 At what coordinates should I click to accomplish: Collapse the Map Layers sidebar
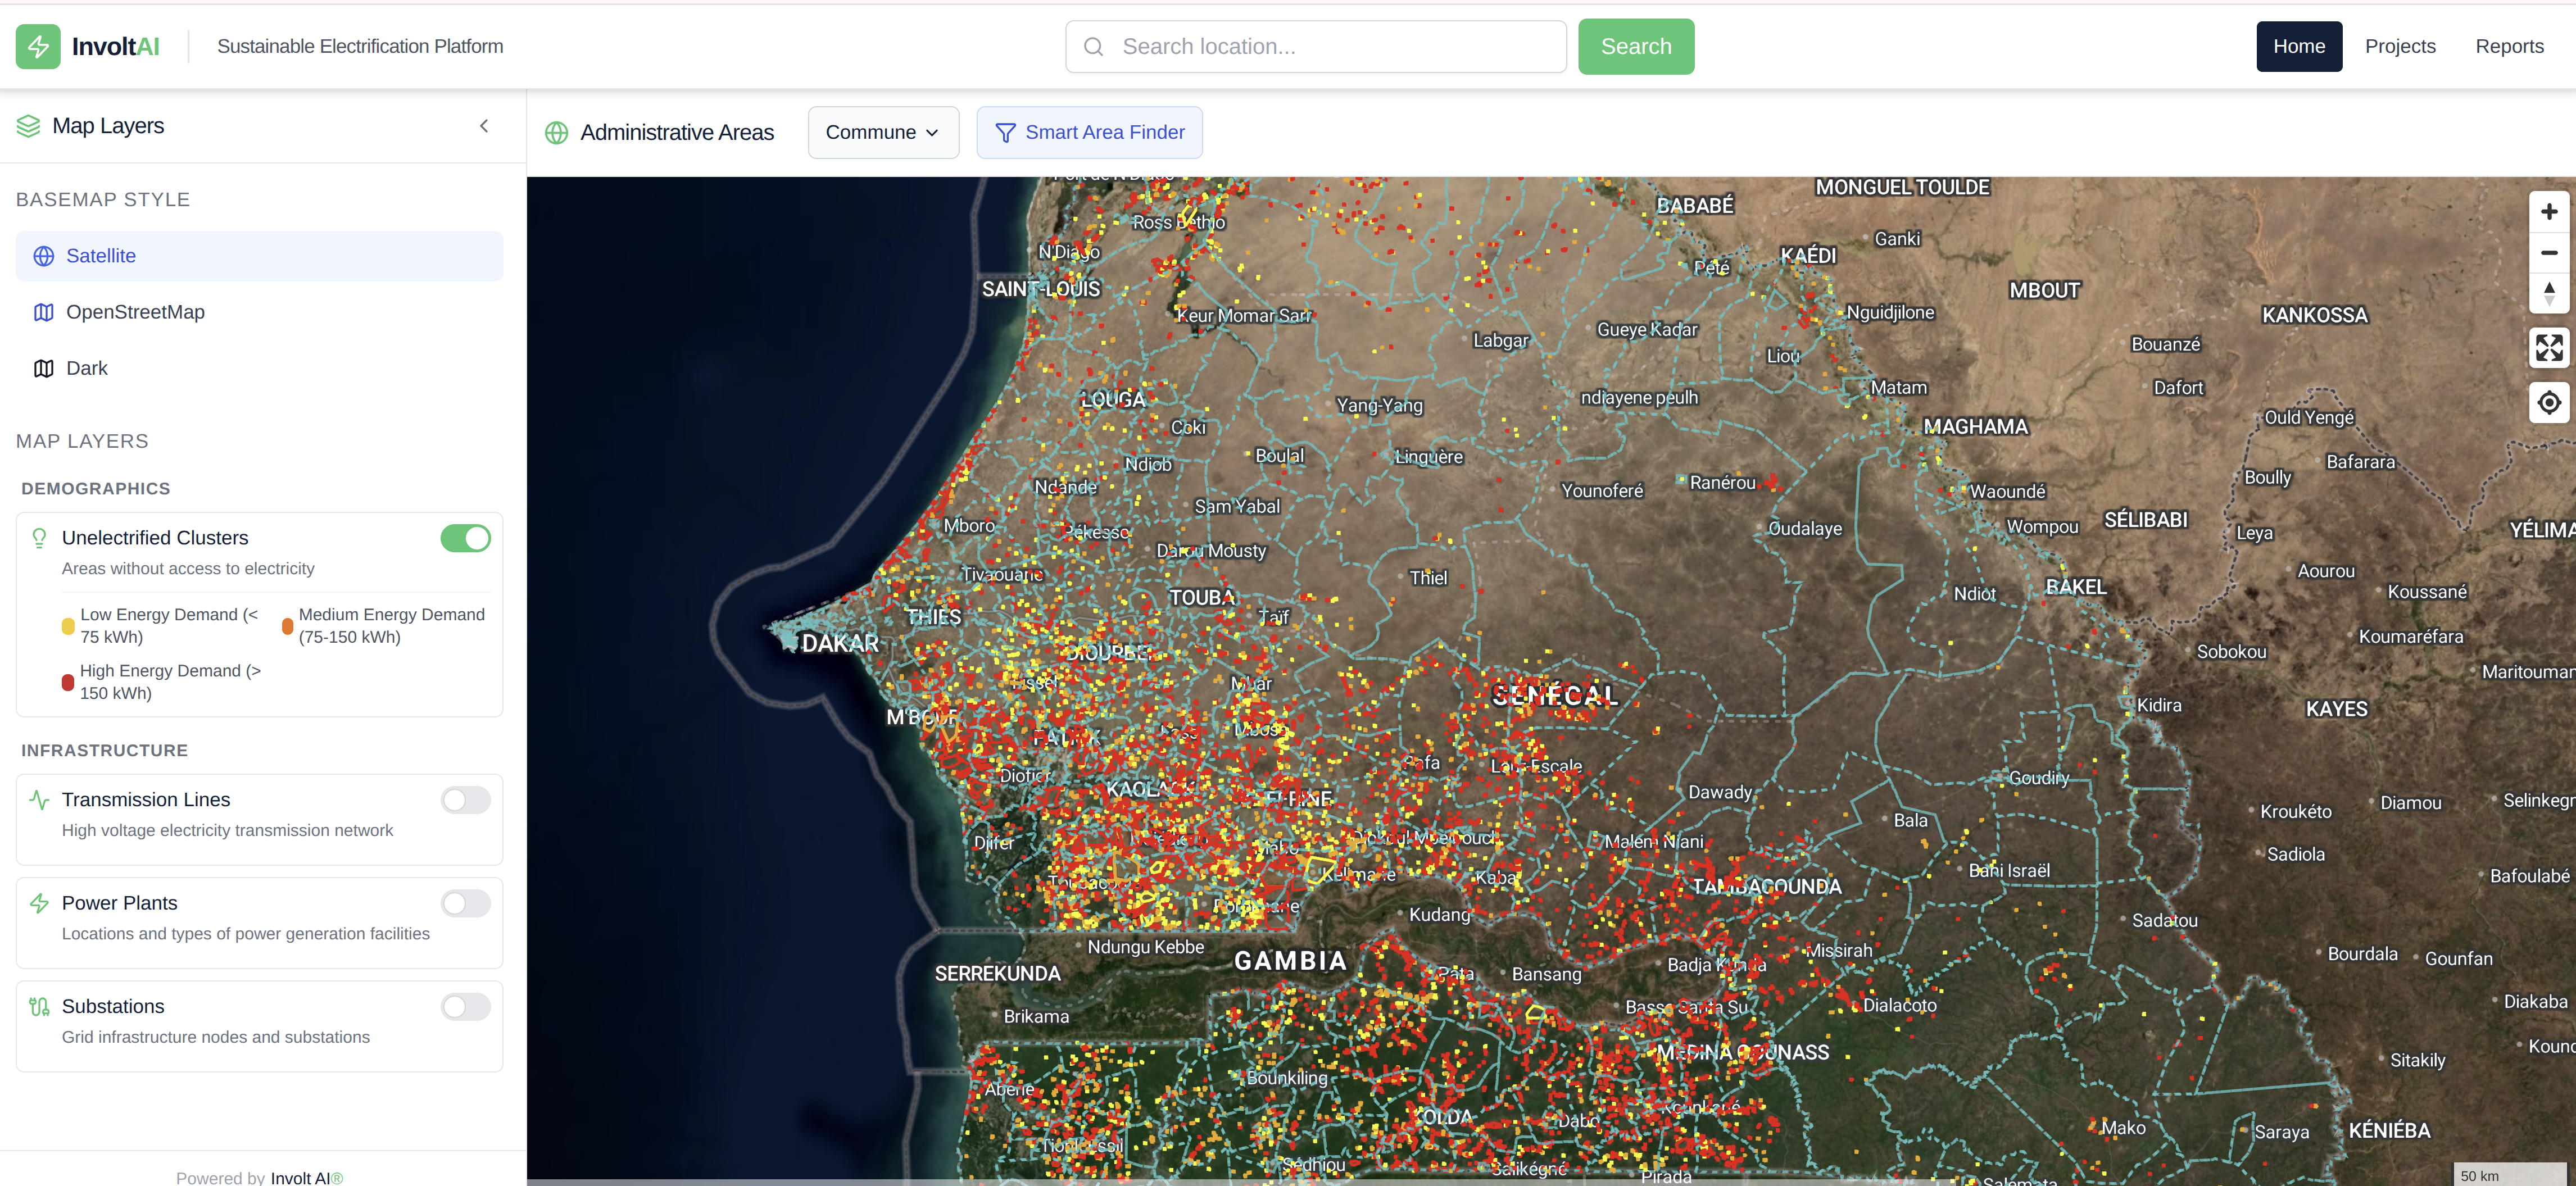tap(484, 126)
